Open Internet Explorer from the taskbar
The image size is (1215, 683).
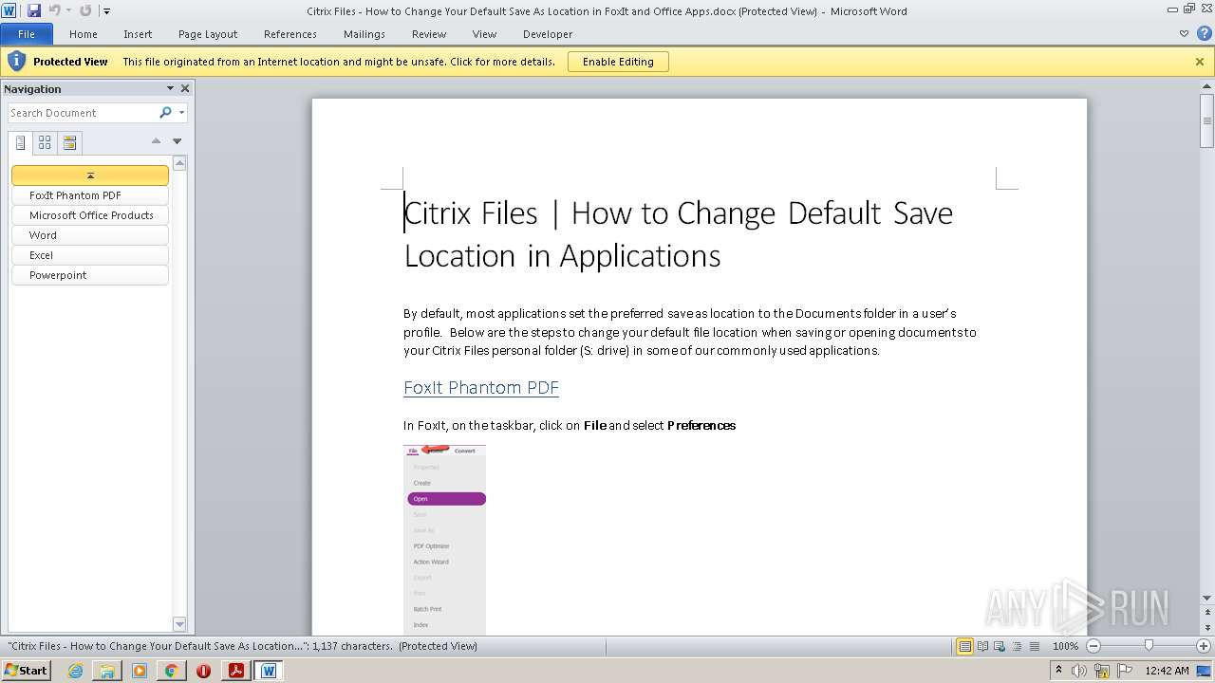[75, 671]
